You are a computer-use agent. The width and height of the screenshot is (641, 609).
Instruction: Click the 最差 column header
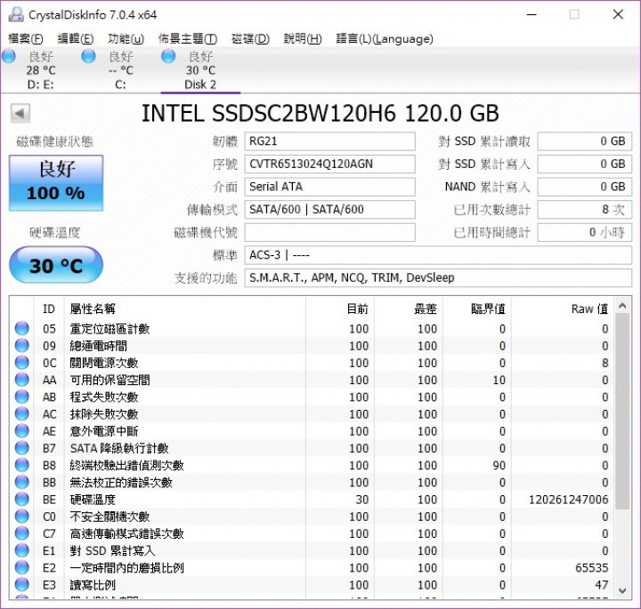[409, 309]
